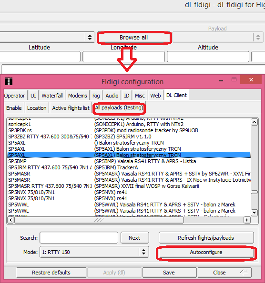Image resolution: width=265 pixels, height=283 pixels.
Task: Open the Mode dropdown showing RTTY 150
Action: click(94, 252)
